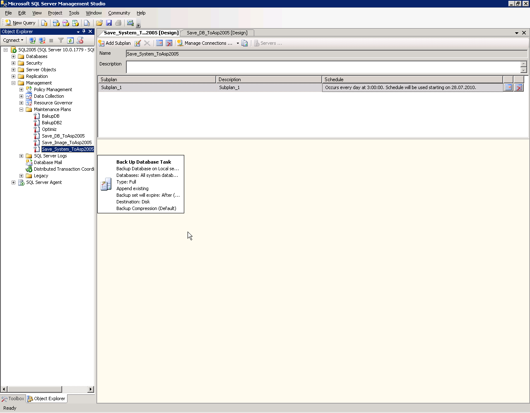Click the Schedule column header
Image resolution: width=530 pixels, height=413 pixels.
(412, 80)
